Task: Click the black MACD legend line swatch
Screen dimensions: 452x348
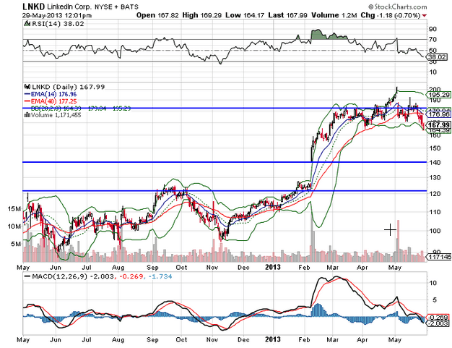Action: point(27,276)
